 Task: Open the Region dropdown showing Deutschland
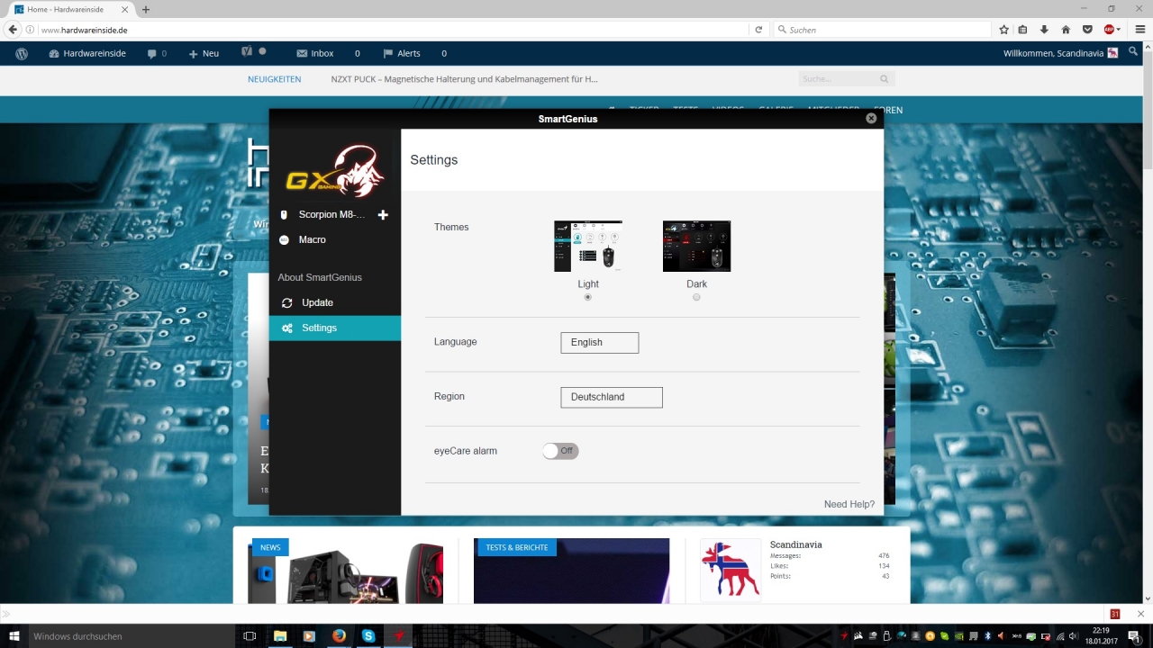coord(611,397)
